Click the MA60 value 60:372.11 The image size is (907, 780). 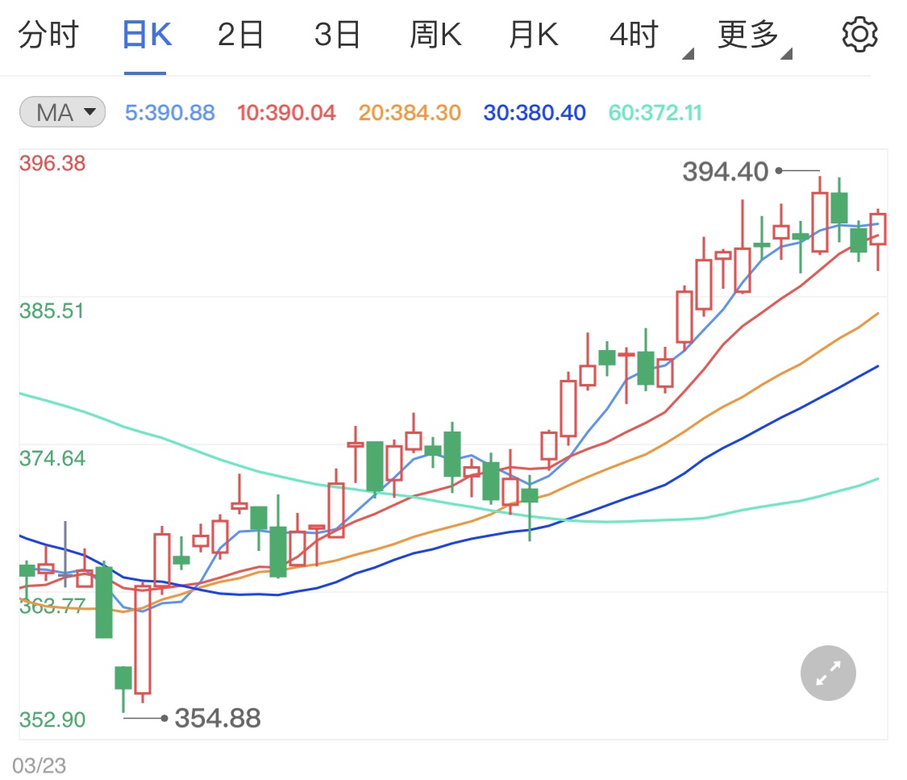tap(655, 112)
